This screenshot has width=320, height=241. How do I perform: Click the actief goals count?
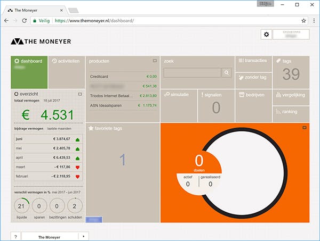point(188,184)
